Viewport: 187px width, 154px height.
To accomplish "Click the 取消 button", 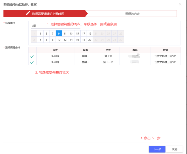I will click(174, 149).
